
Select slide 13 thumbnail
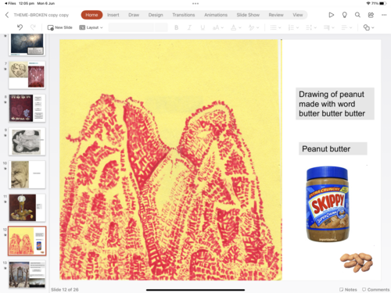pos(27,274)
